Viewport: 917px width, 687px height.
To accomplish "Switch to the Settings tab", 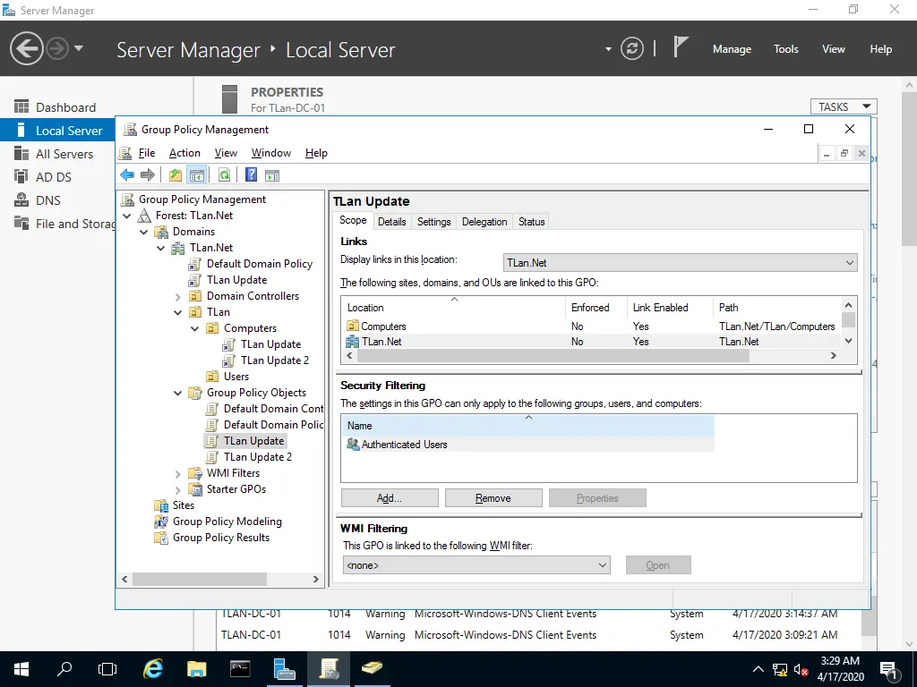I will [x=434, y=222].
